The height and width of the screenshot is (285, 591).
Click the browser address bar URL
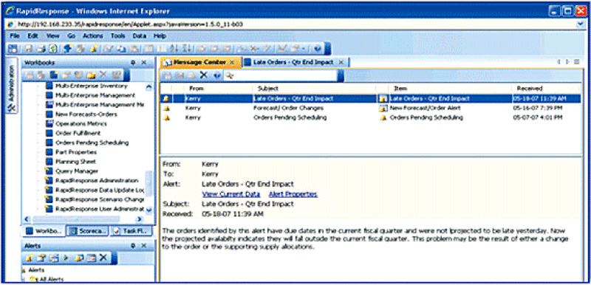point(130,24)
